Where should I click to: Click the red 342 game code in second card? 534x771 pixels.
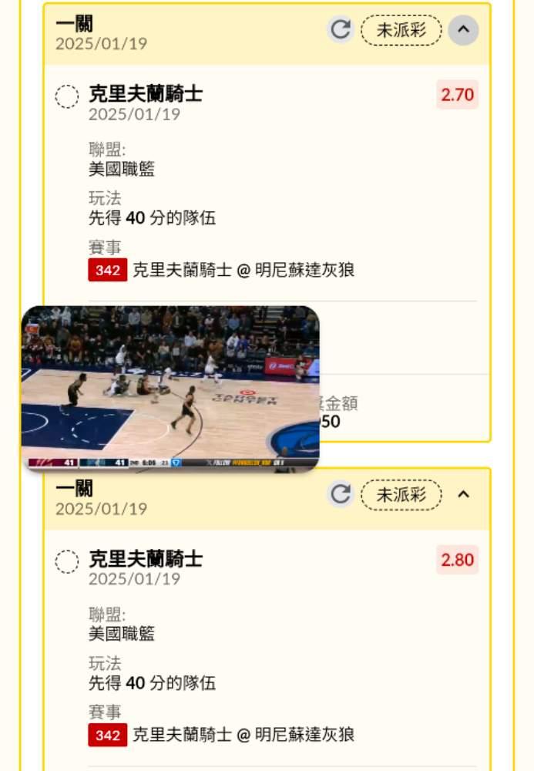coord(108,735)
